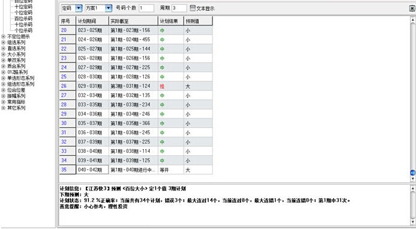
Task: Toggle the 文本显示 checkbox
Action: (193, 8)
